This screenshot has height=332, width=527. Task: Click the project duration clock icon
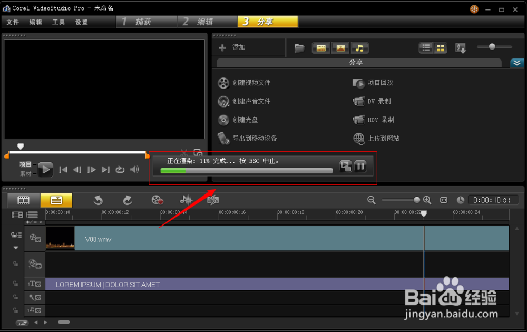click(461, 200)
